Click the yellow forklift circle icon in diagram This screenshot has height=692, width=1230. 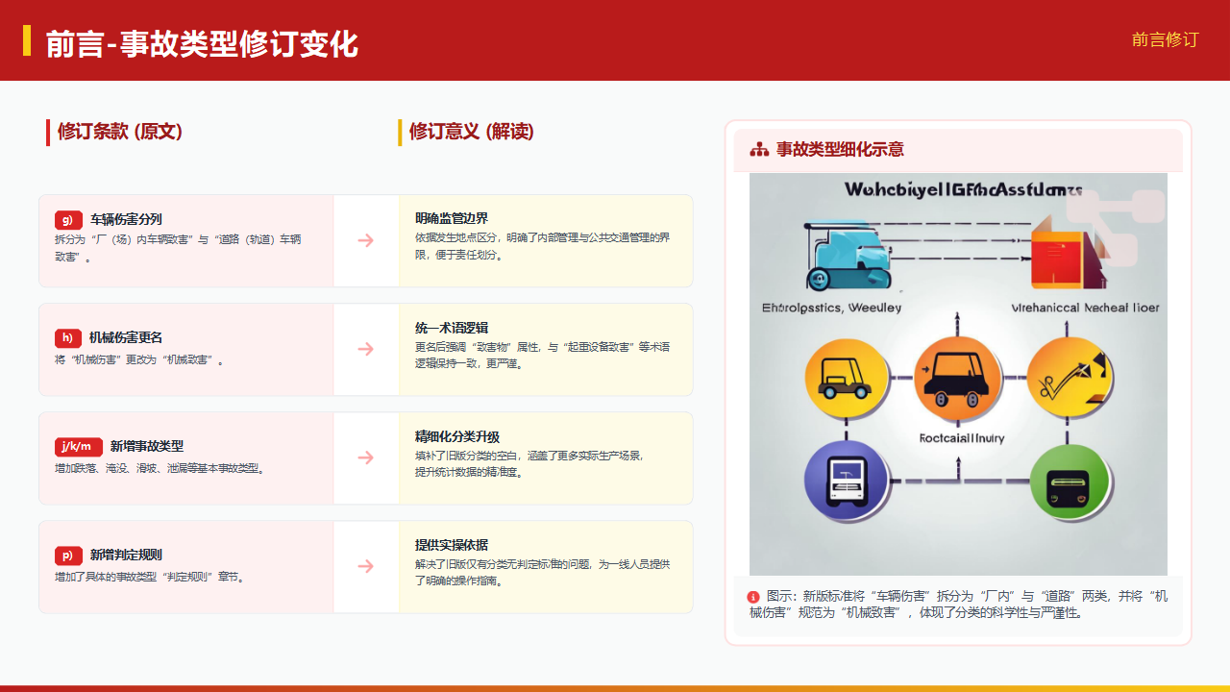[x=844, y=378]
